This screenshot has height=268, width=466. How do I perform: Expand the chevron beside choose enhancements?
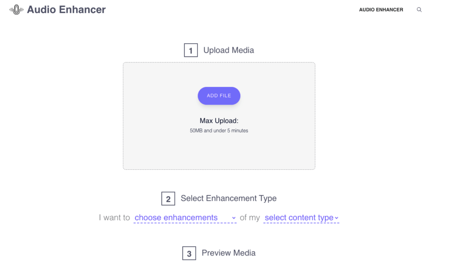tap(233, 218)
